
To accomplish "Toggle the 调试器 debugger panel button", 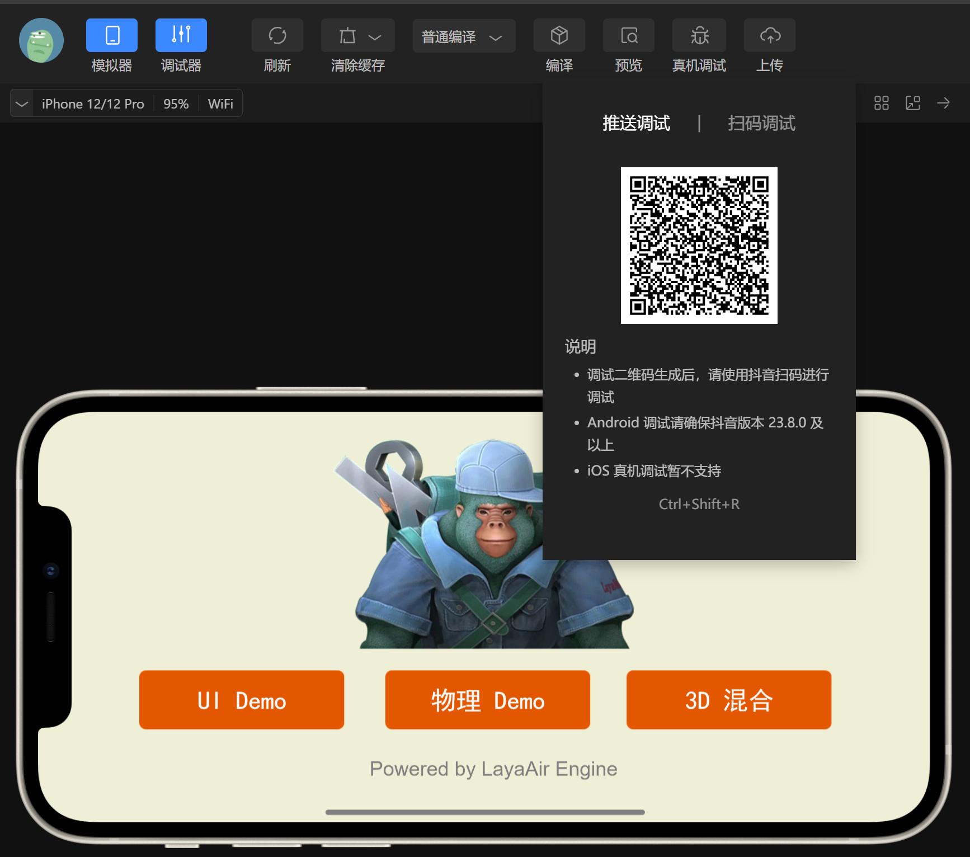I will point(181,35).
